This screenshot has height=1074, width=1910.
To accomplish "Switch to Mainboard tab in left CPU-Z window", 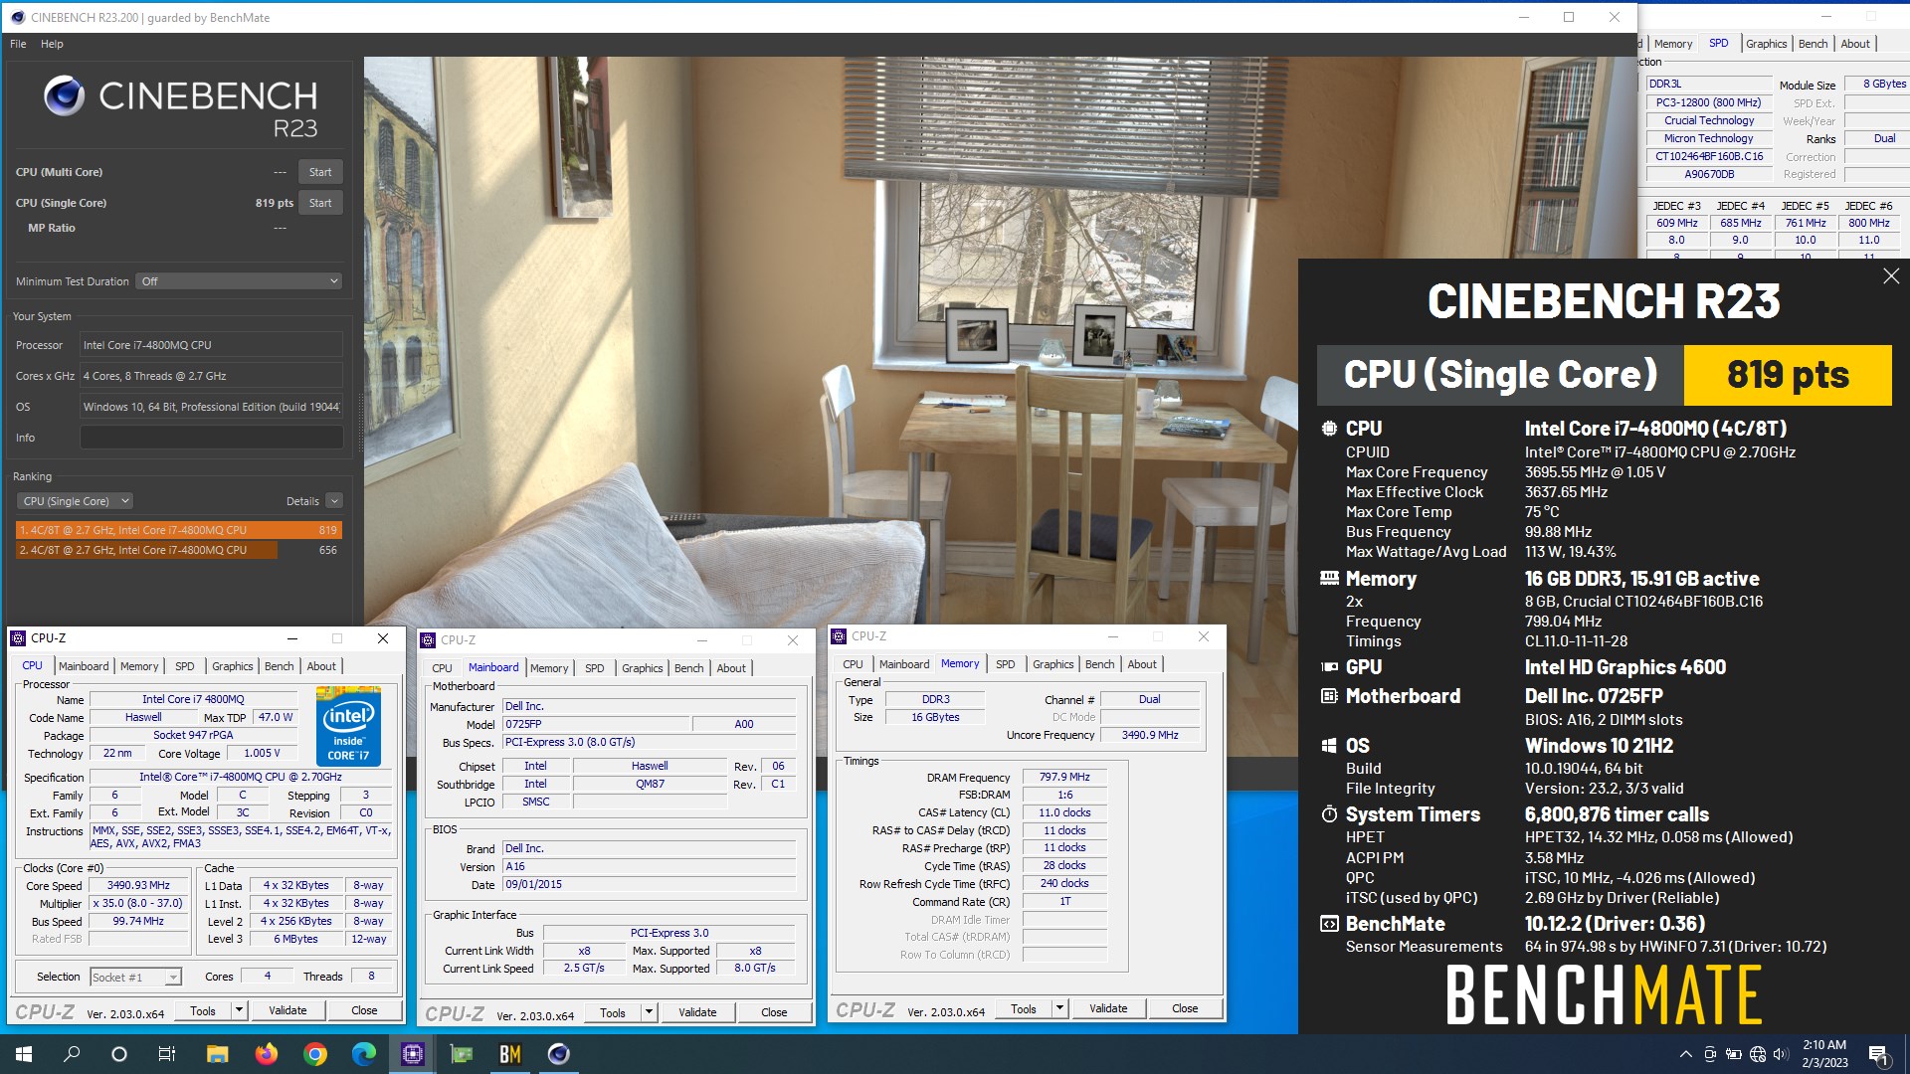I will point(84,666).
